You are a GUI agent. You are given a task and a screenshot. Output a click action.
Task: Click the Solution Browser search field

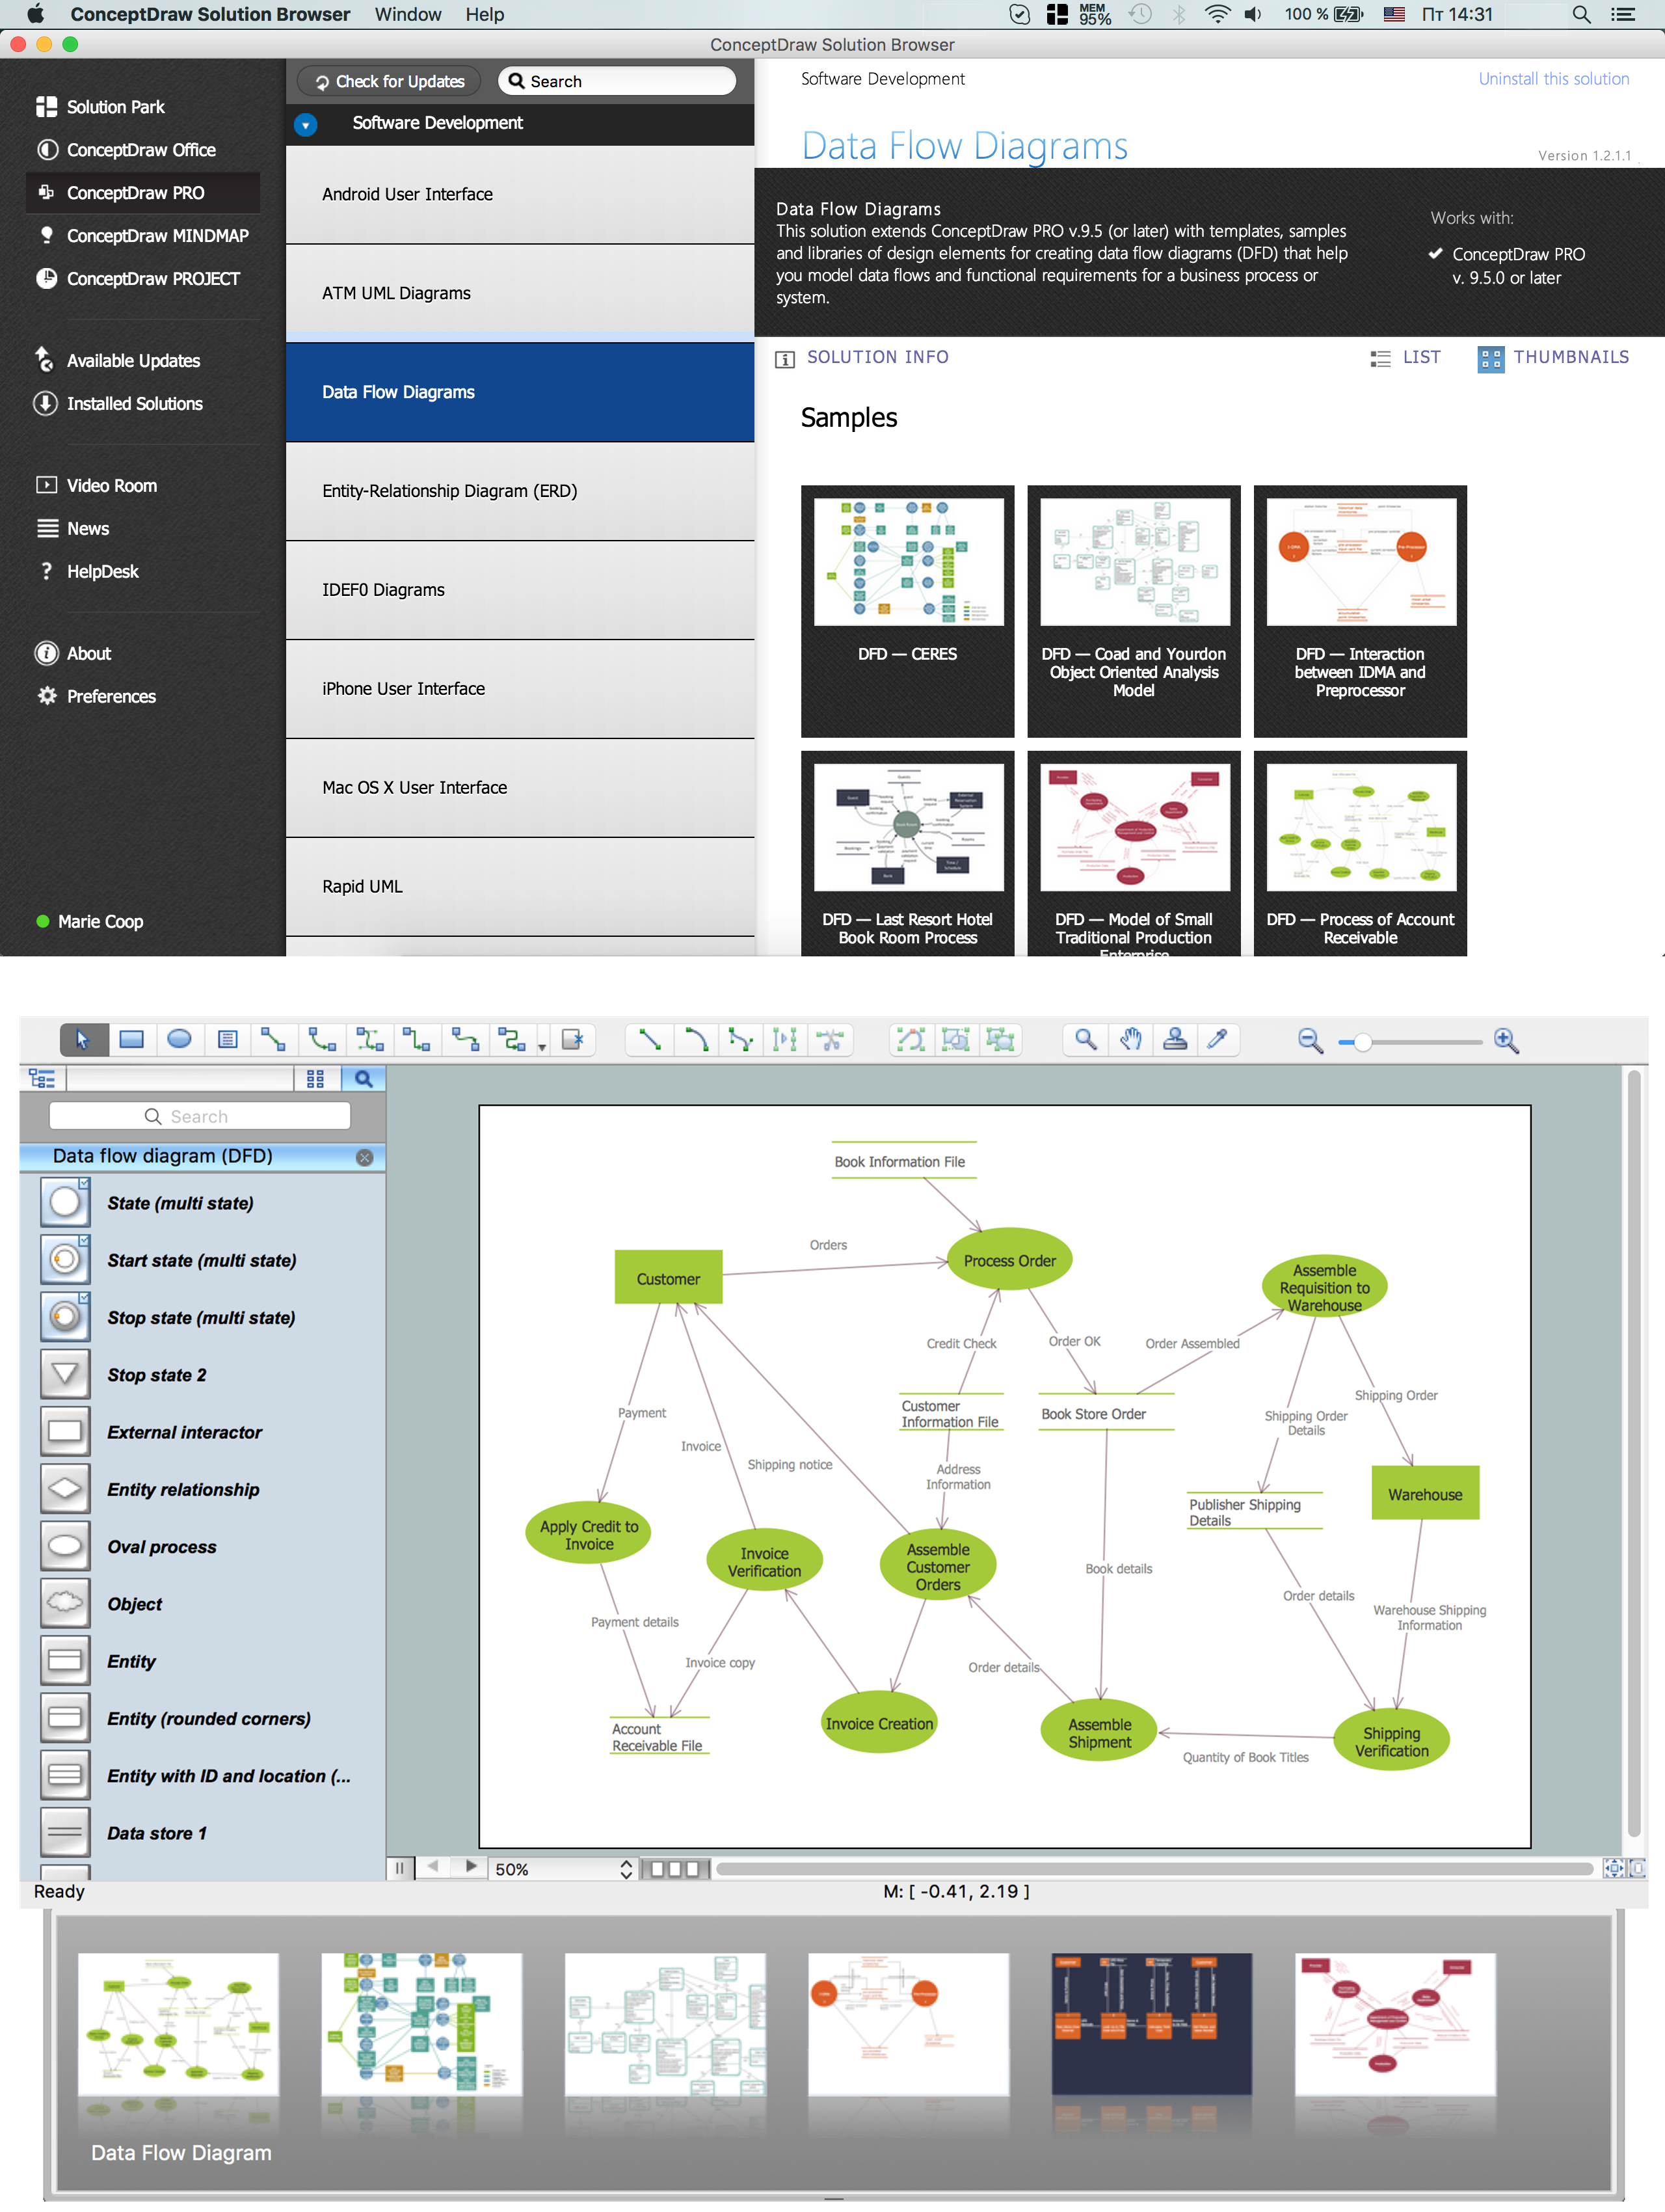(617, 82)
